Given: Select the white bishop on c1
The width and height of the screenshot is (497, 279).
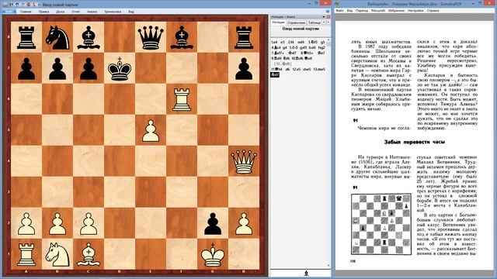Looking at the screenshot, I should click(x=89, y=254).
